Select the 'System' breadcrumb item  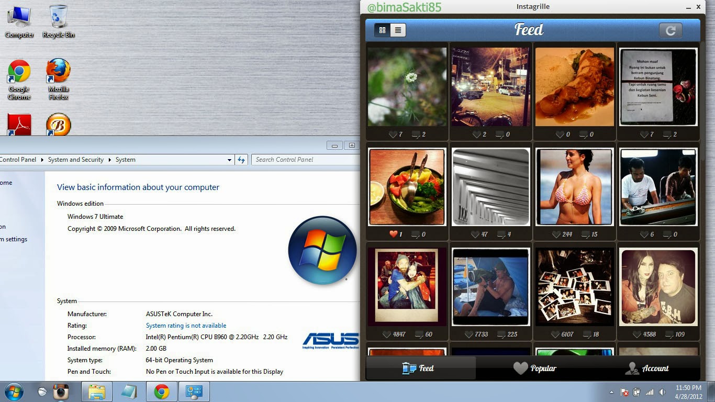[x=126, y=160]
